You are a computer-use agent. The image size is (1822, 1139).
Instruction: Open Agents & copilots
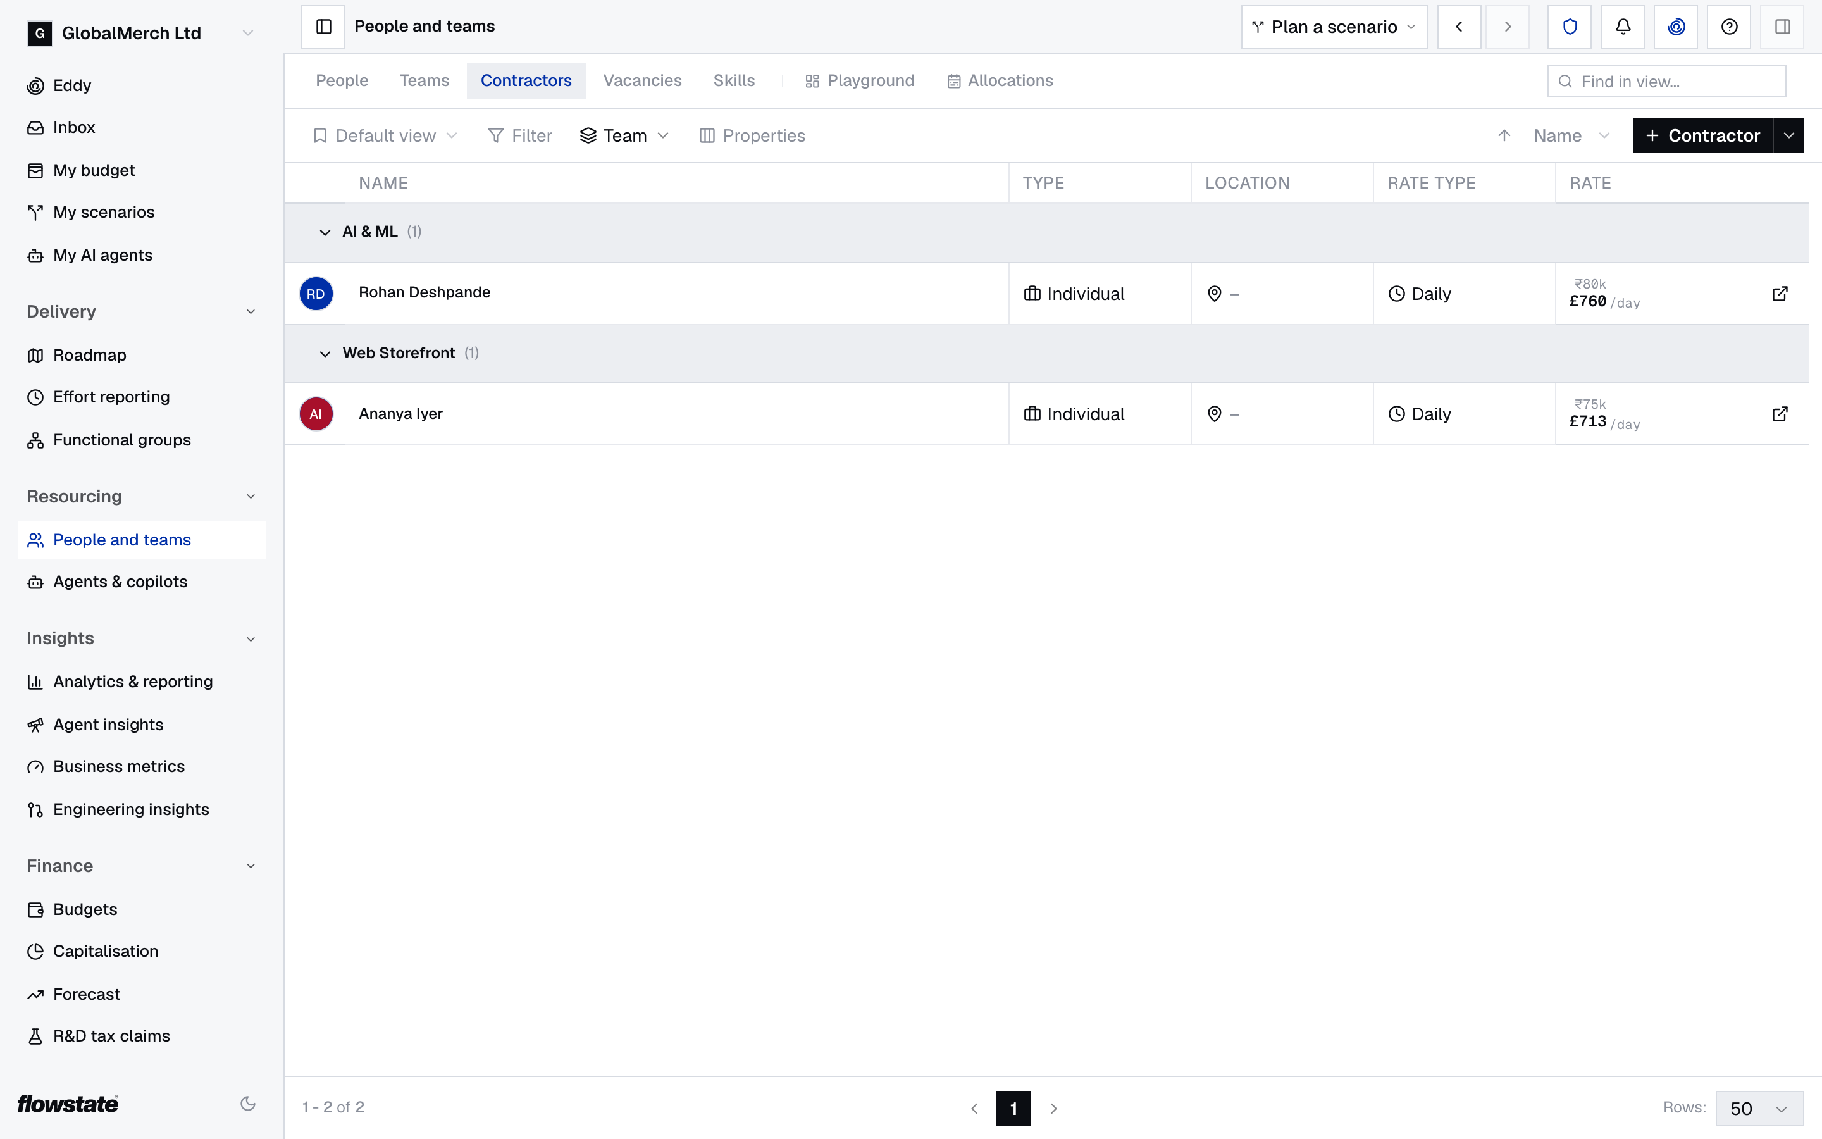pos(142,582)
